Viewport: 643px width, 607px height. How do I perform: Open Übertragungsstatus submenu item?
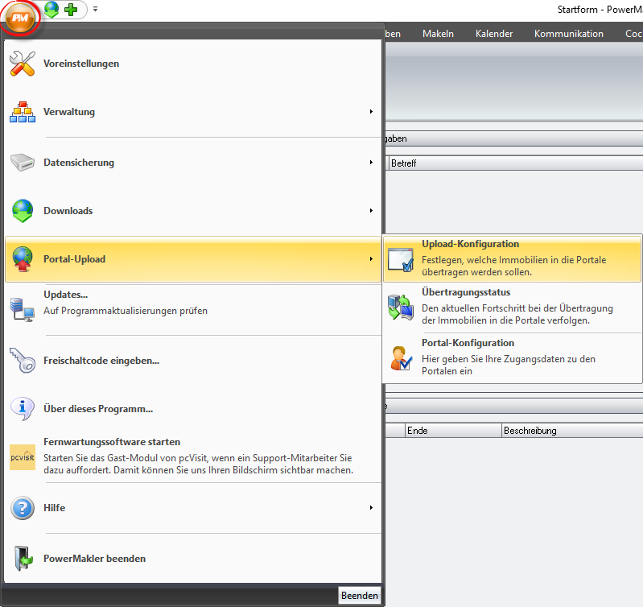point(512,307)
